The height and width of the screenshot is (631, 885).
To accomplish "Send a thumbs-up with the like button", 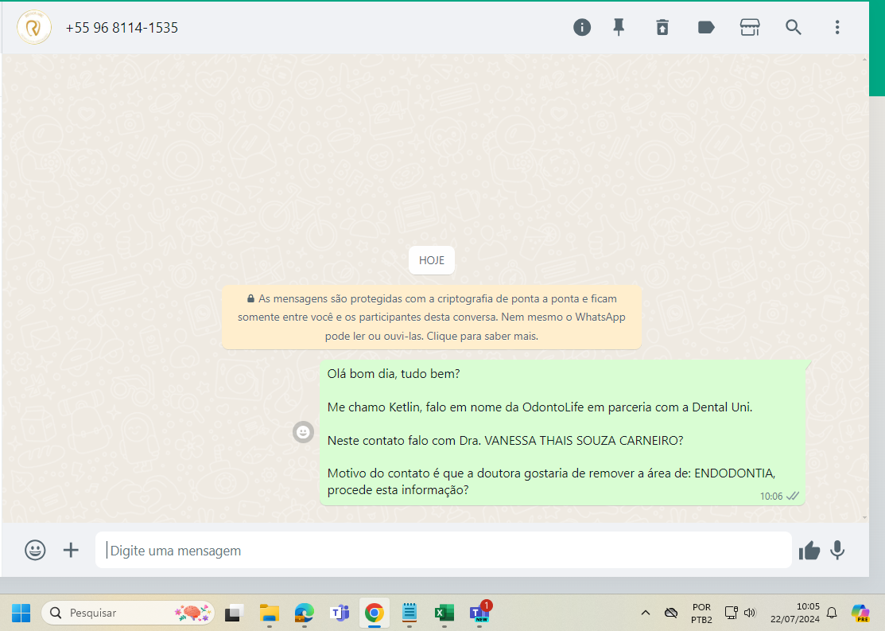I will click(809, 550).
